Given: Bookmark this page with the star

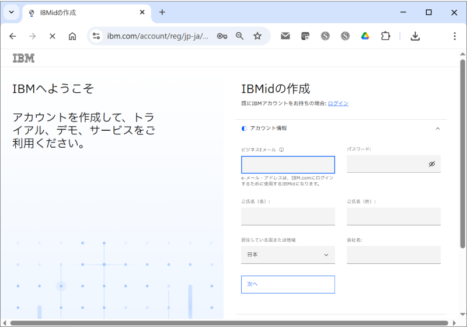Looking at the screenshot, I should click(x=257, y=36).
